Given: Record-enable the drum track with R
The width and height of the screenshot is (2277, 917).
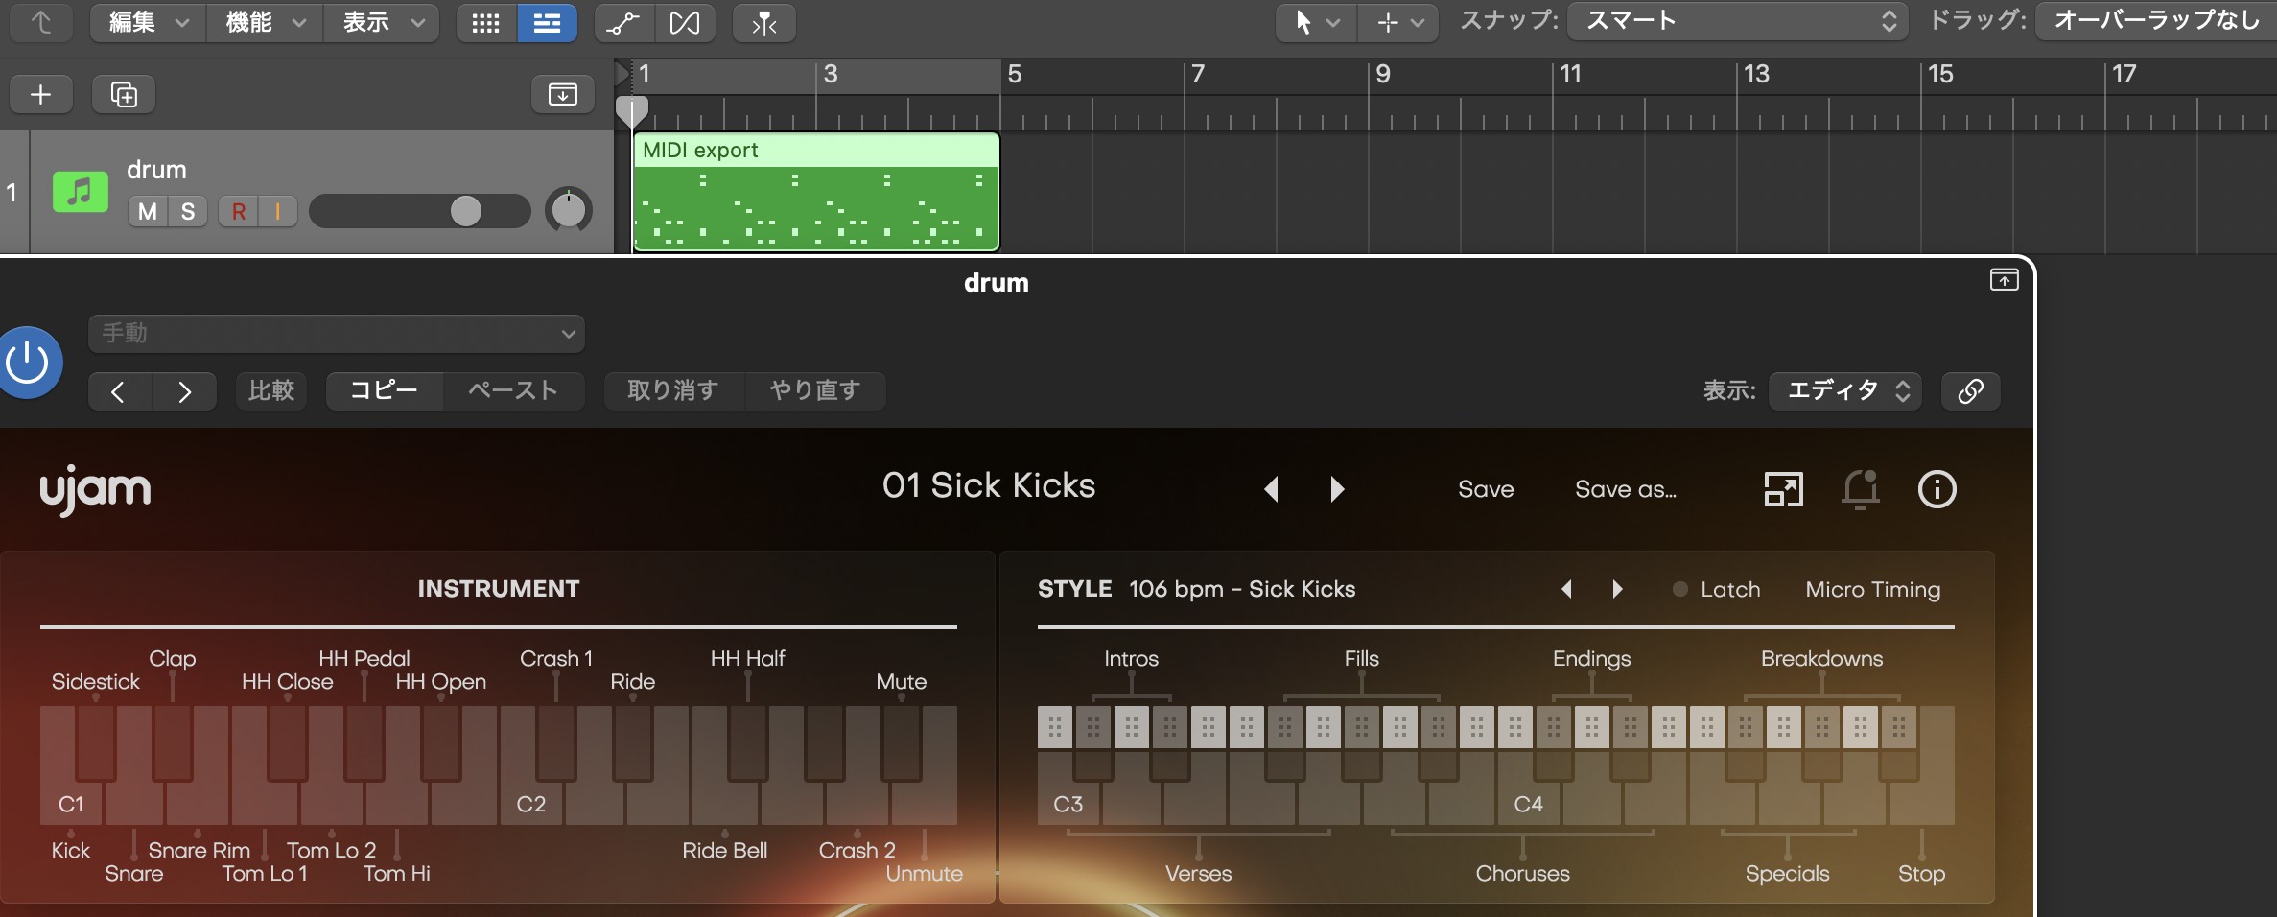Looking at the screenshot, I should pyautogui.click(x=238, y=211).
